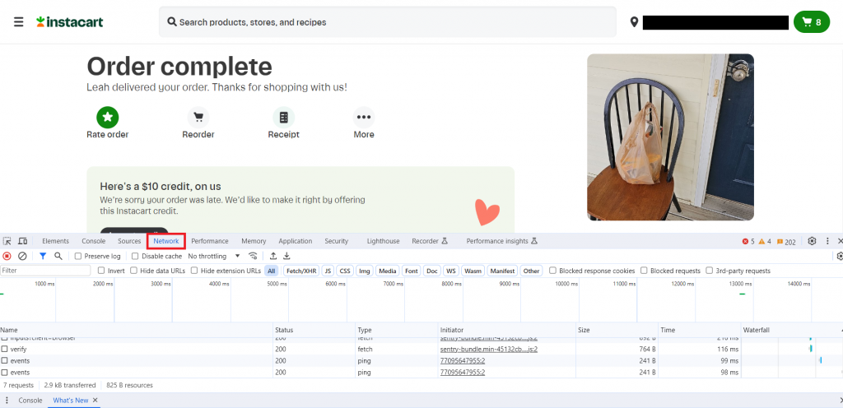Switch to the Application tab
Image resolution: width=843 pixels, height=408 pixels.
tap(296, 241)
